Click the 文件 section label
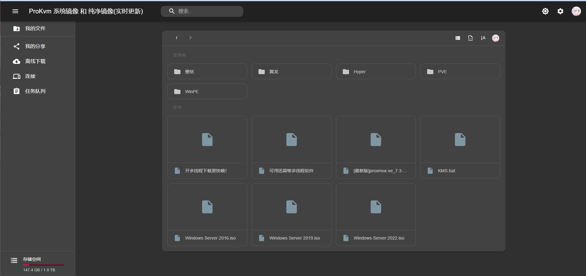This screenshot has height=276, width=586. [x=177, y=107]
